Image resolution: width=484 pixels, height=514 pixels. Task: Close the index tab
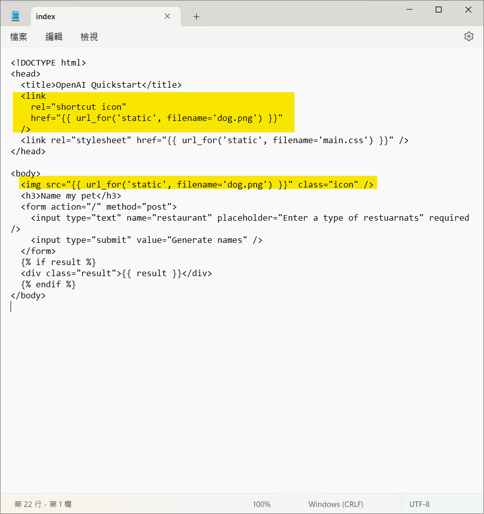click(167, 17)
